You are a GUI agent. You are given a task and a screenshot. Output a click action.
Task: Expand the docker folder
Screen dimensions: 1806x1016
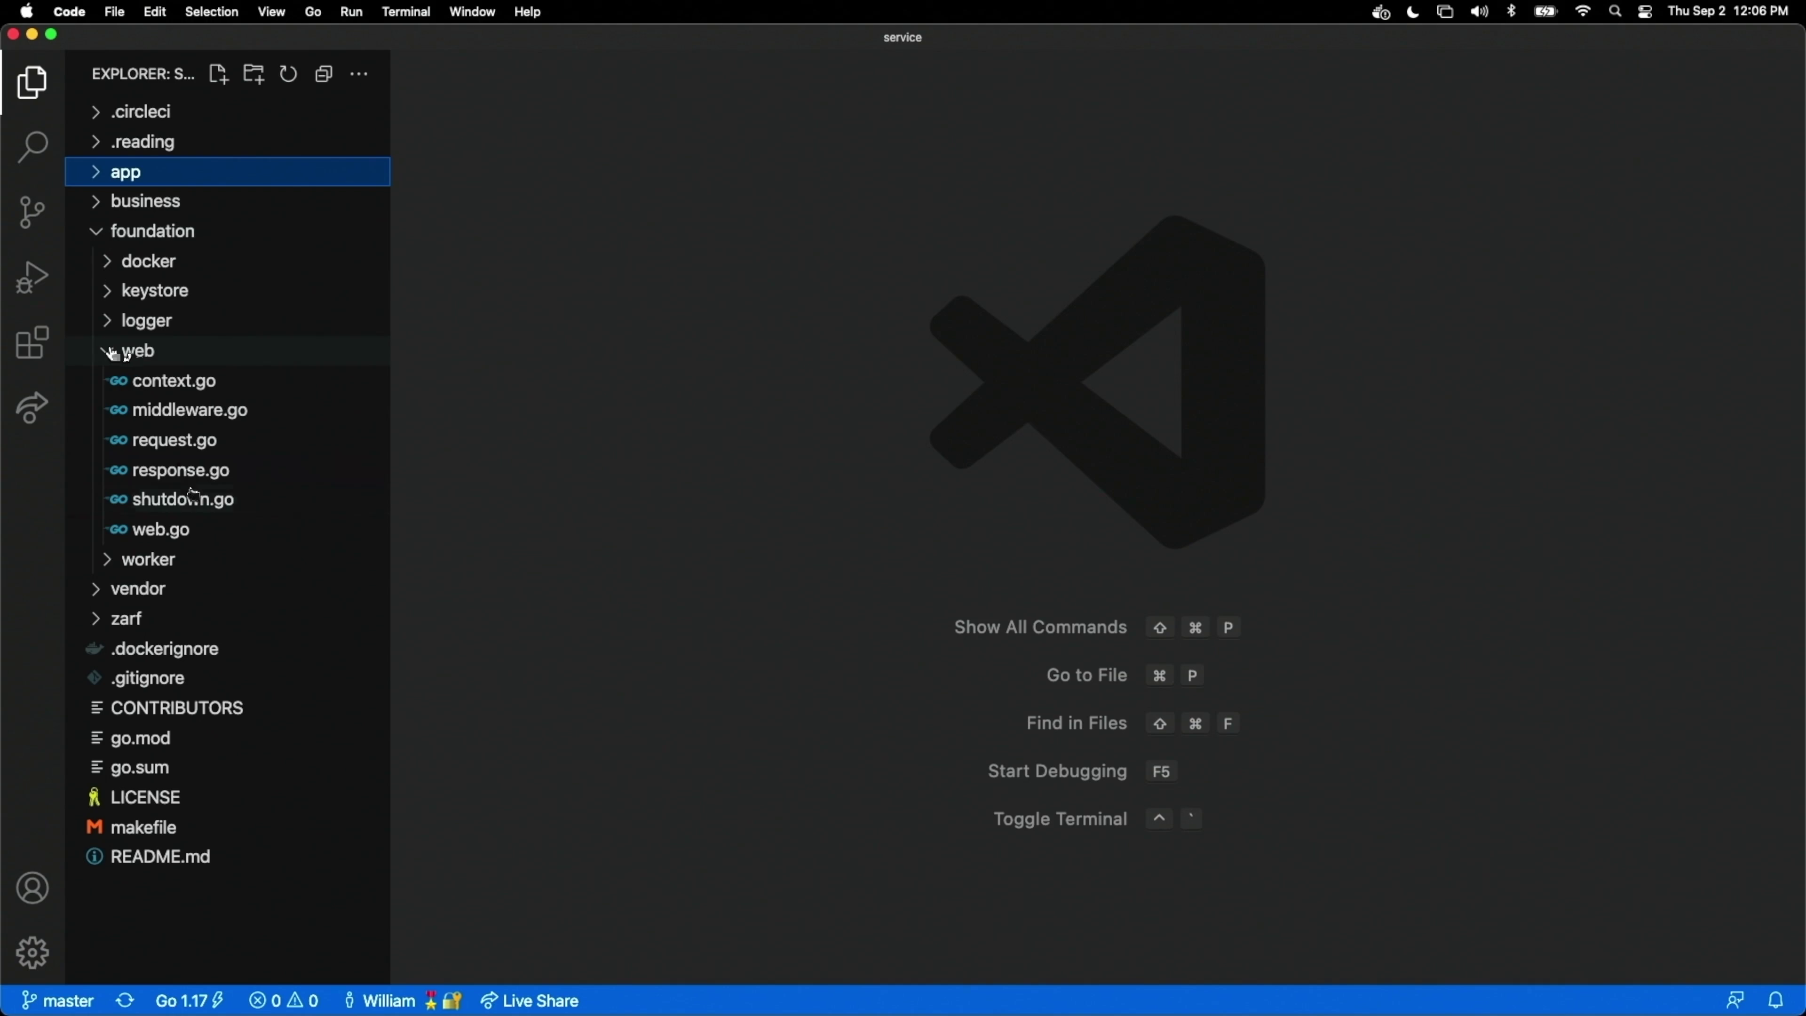tap(227, 262)
